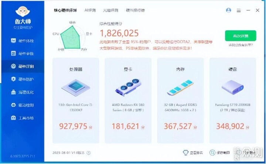This screenshot has height=164, width=266.
Task: Open 硬件防护 in the sidebar
Action: pos(23,79)
